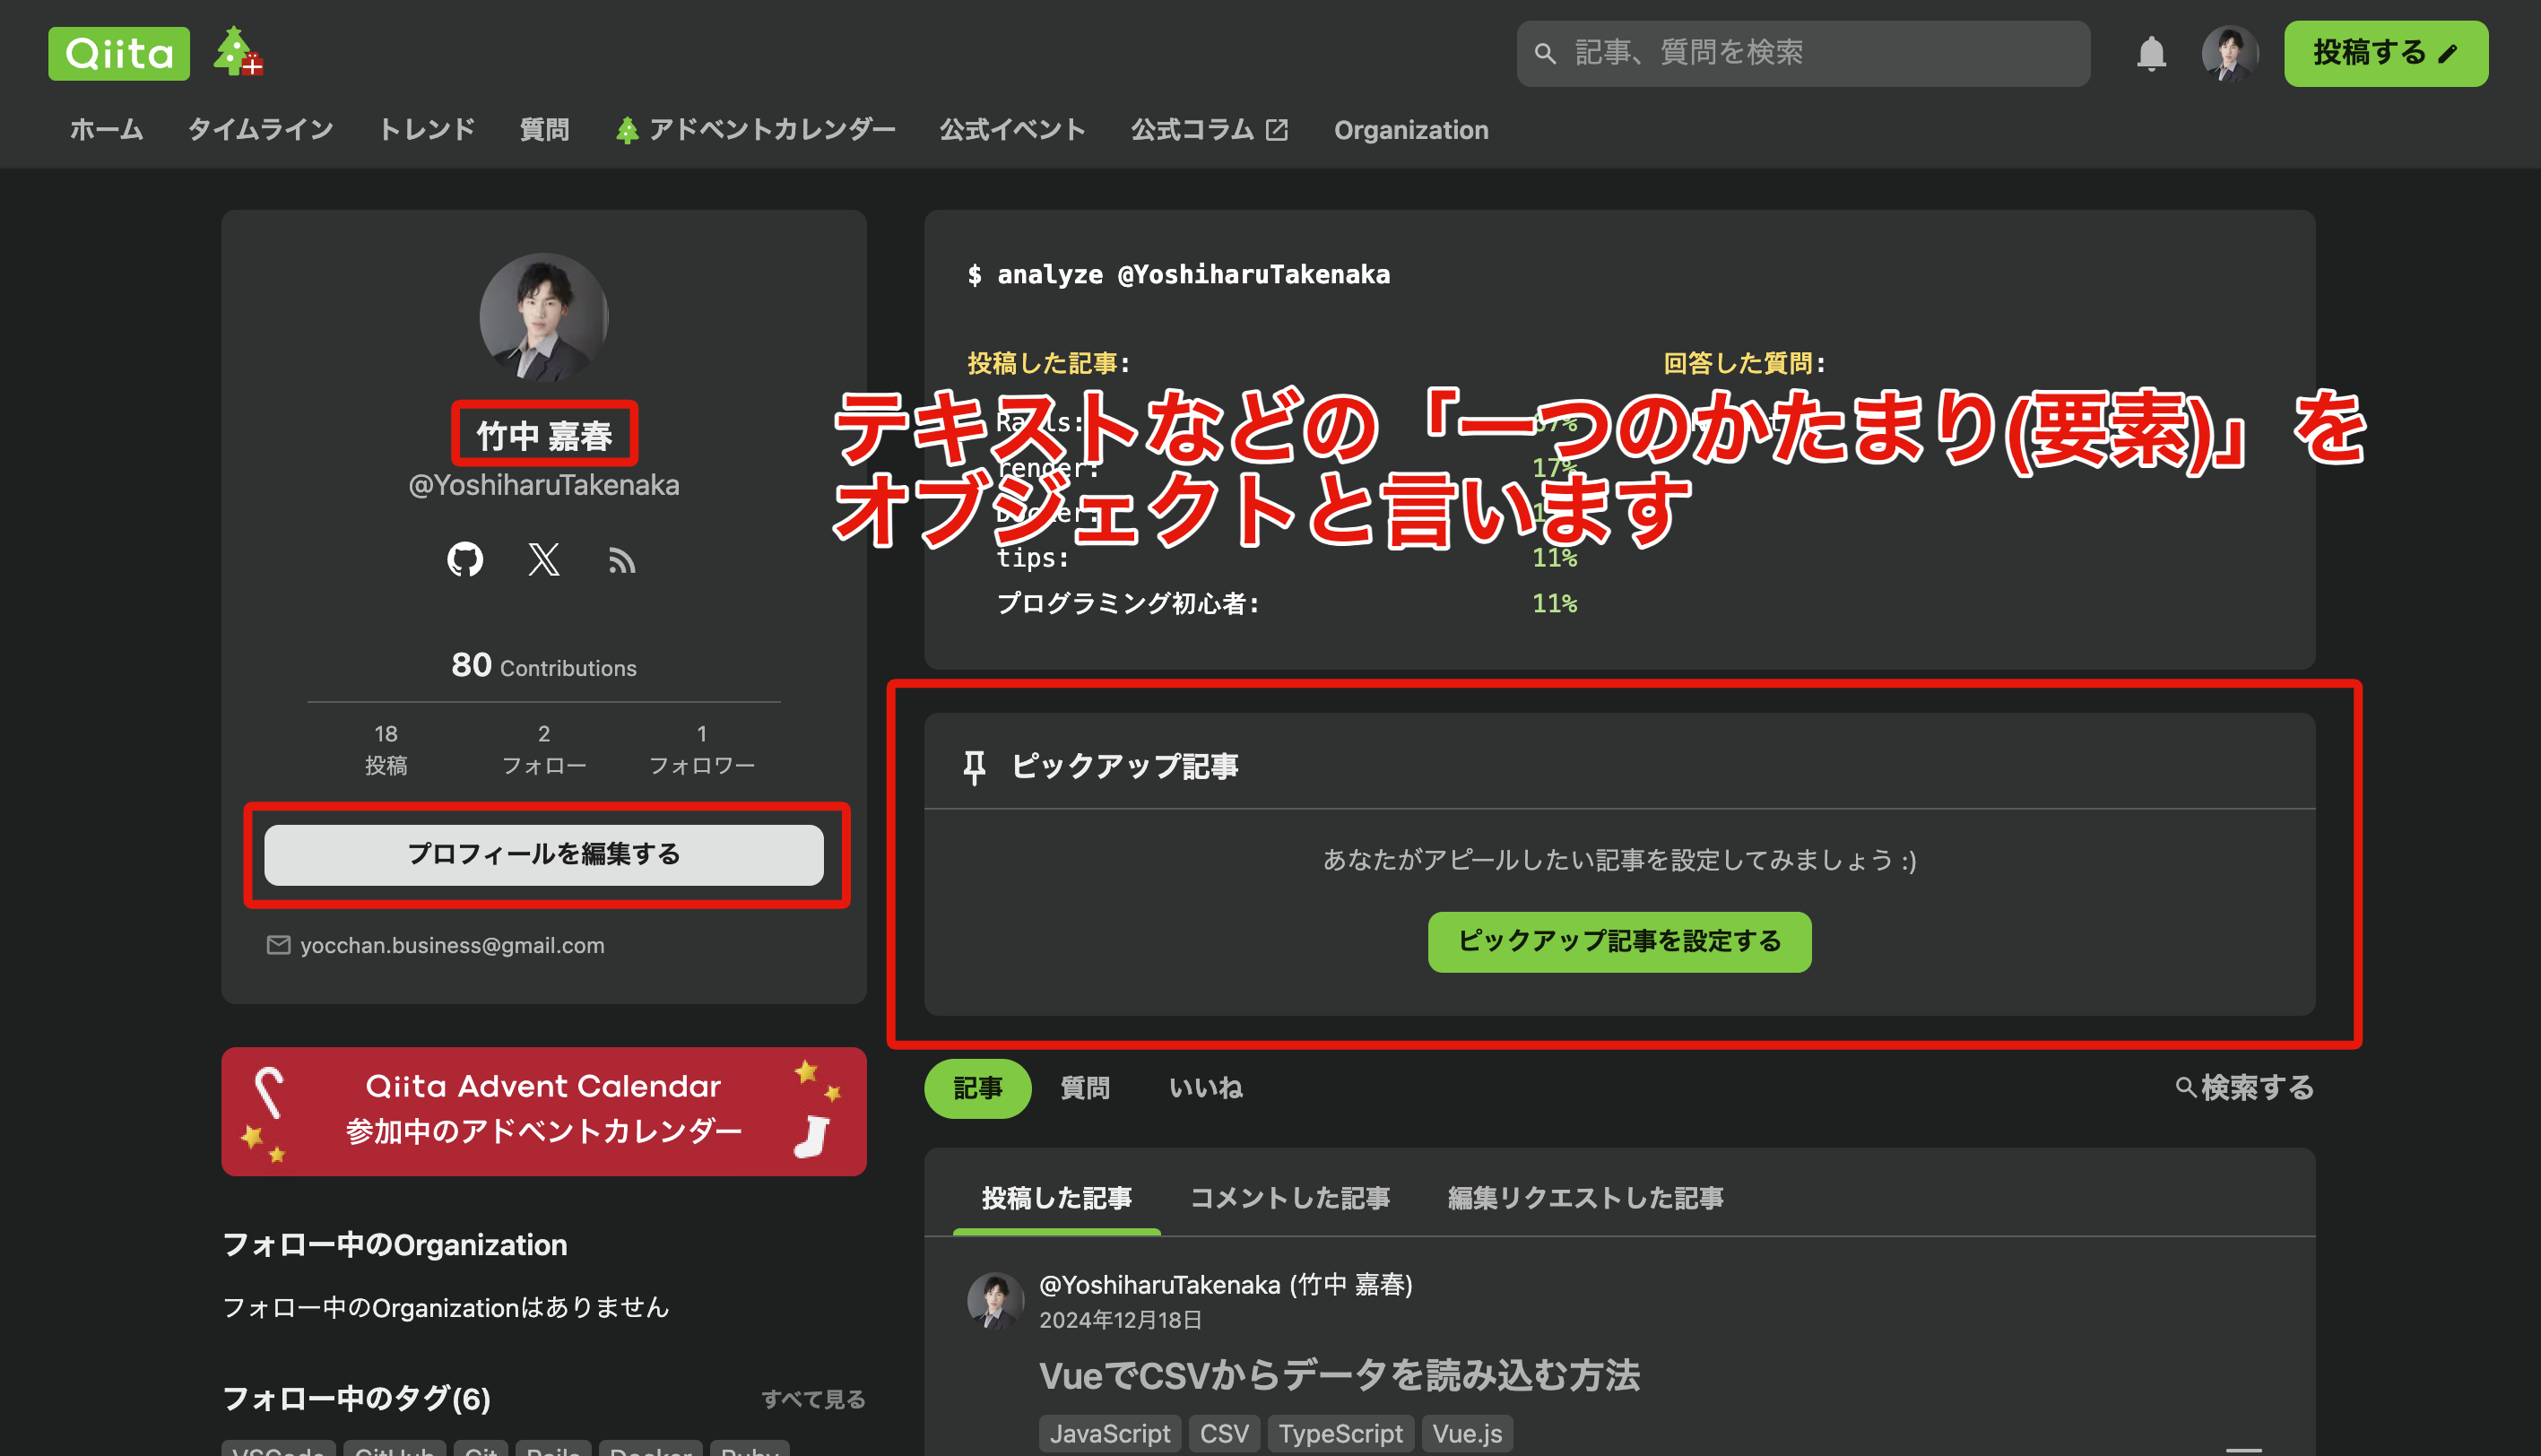Open the Qiita Advent Calendar banner
The image size is (2541, 1456).
pyautogui.click(x=544, y=1111)
